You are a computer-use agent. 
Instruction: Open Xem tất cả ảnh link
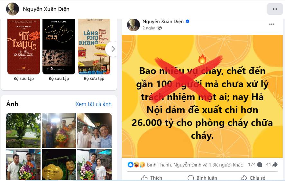[93, 104]
